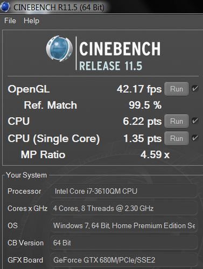Run the CPU benchmark
Image resolution: width=203 pixels, height=269 pixels.
coord(177,121)
